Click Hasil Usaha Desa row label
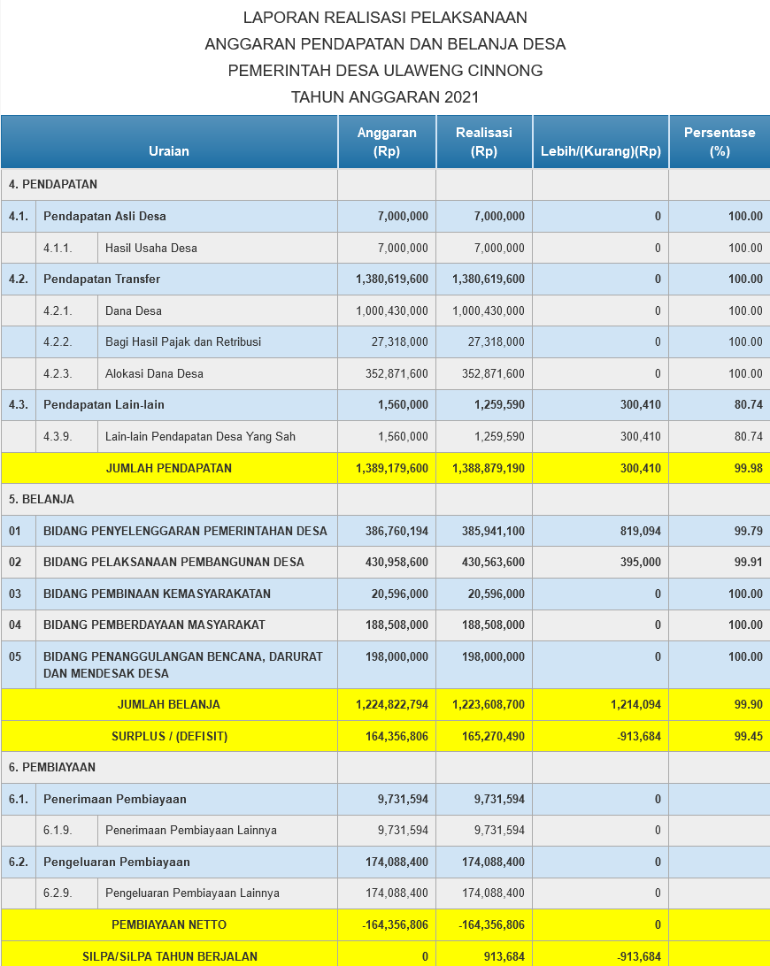 (151, 249)
